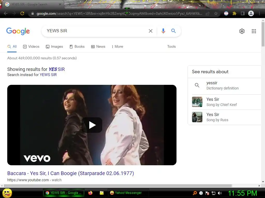Click the horizontal scrollbar at page bottom
This screenshot has height=198, width=265.
(118, 186)
